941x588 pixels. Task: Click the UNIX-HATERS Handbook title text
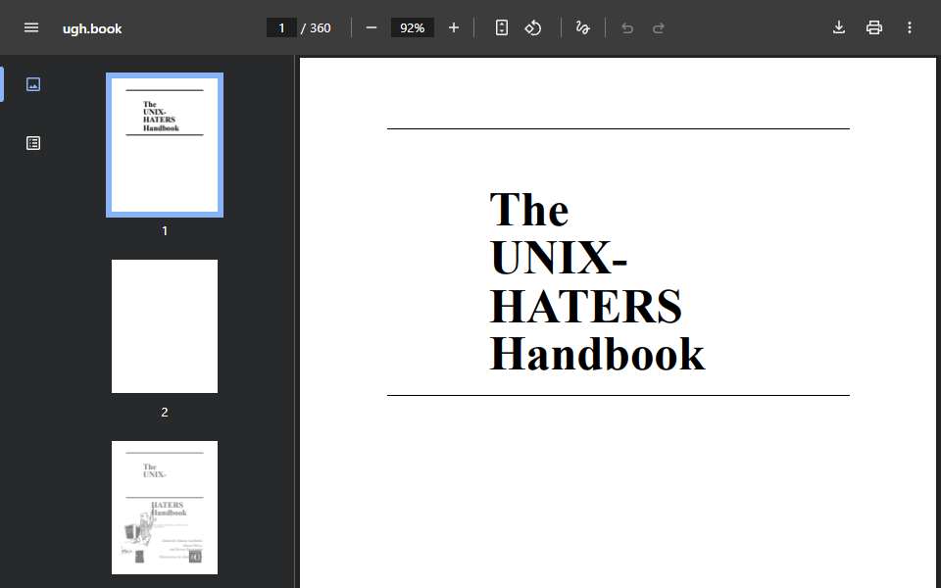point(597,282)
